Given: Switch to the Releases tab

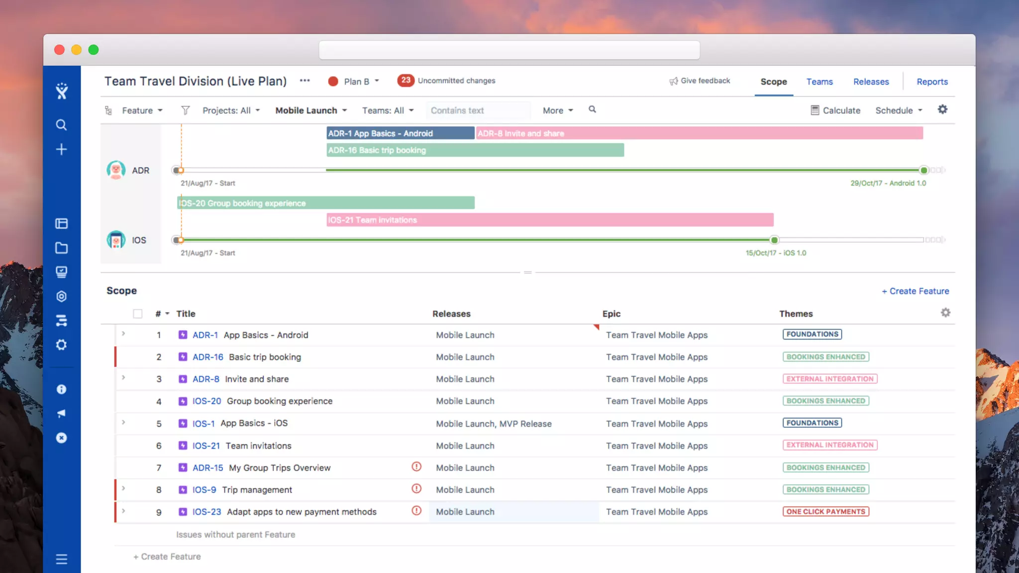Looking at the screenshot, I should click(x=871, y=82).
